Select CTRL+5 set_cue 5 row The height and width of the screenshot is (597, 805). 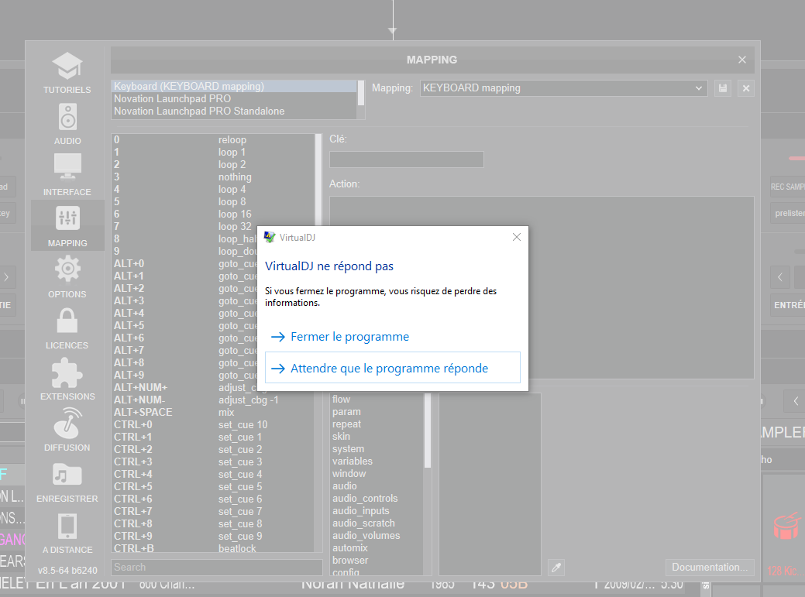click(x=213, y=486)
